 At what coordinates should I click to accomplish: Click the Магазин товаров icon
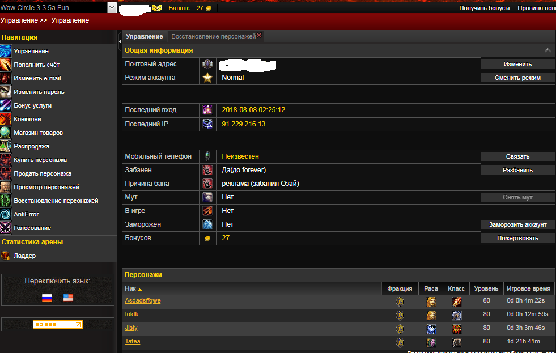pos(6,133)
